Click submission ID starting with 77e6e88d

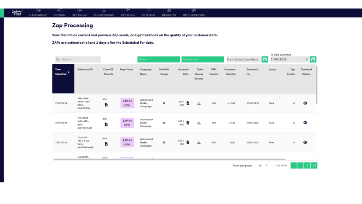(x=85, y=123)
